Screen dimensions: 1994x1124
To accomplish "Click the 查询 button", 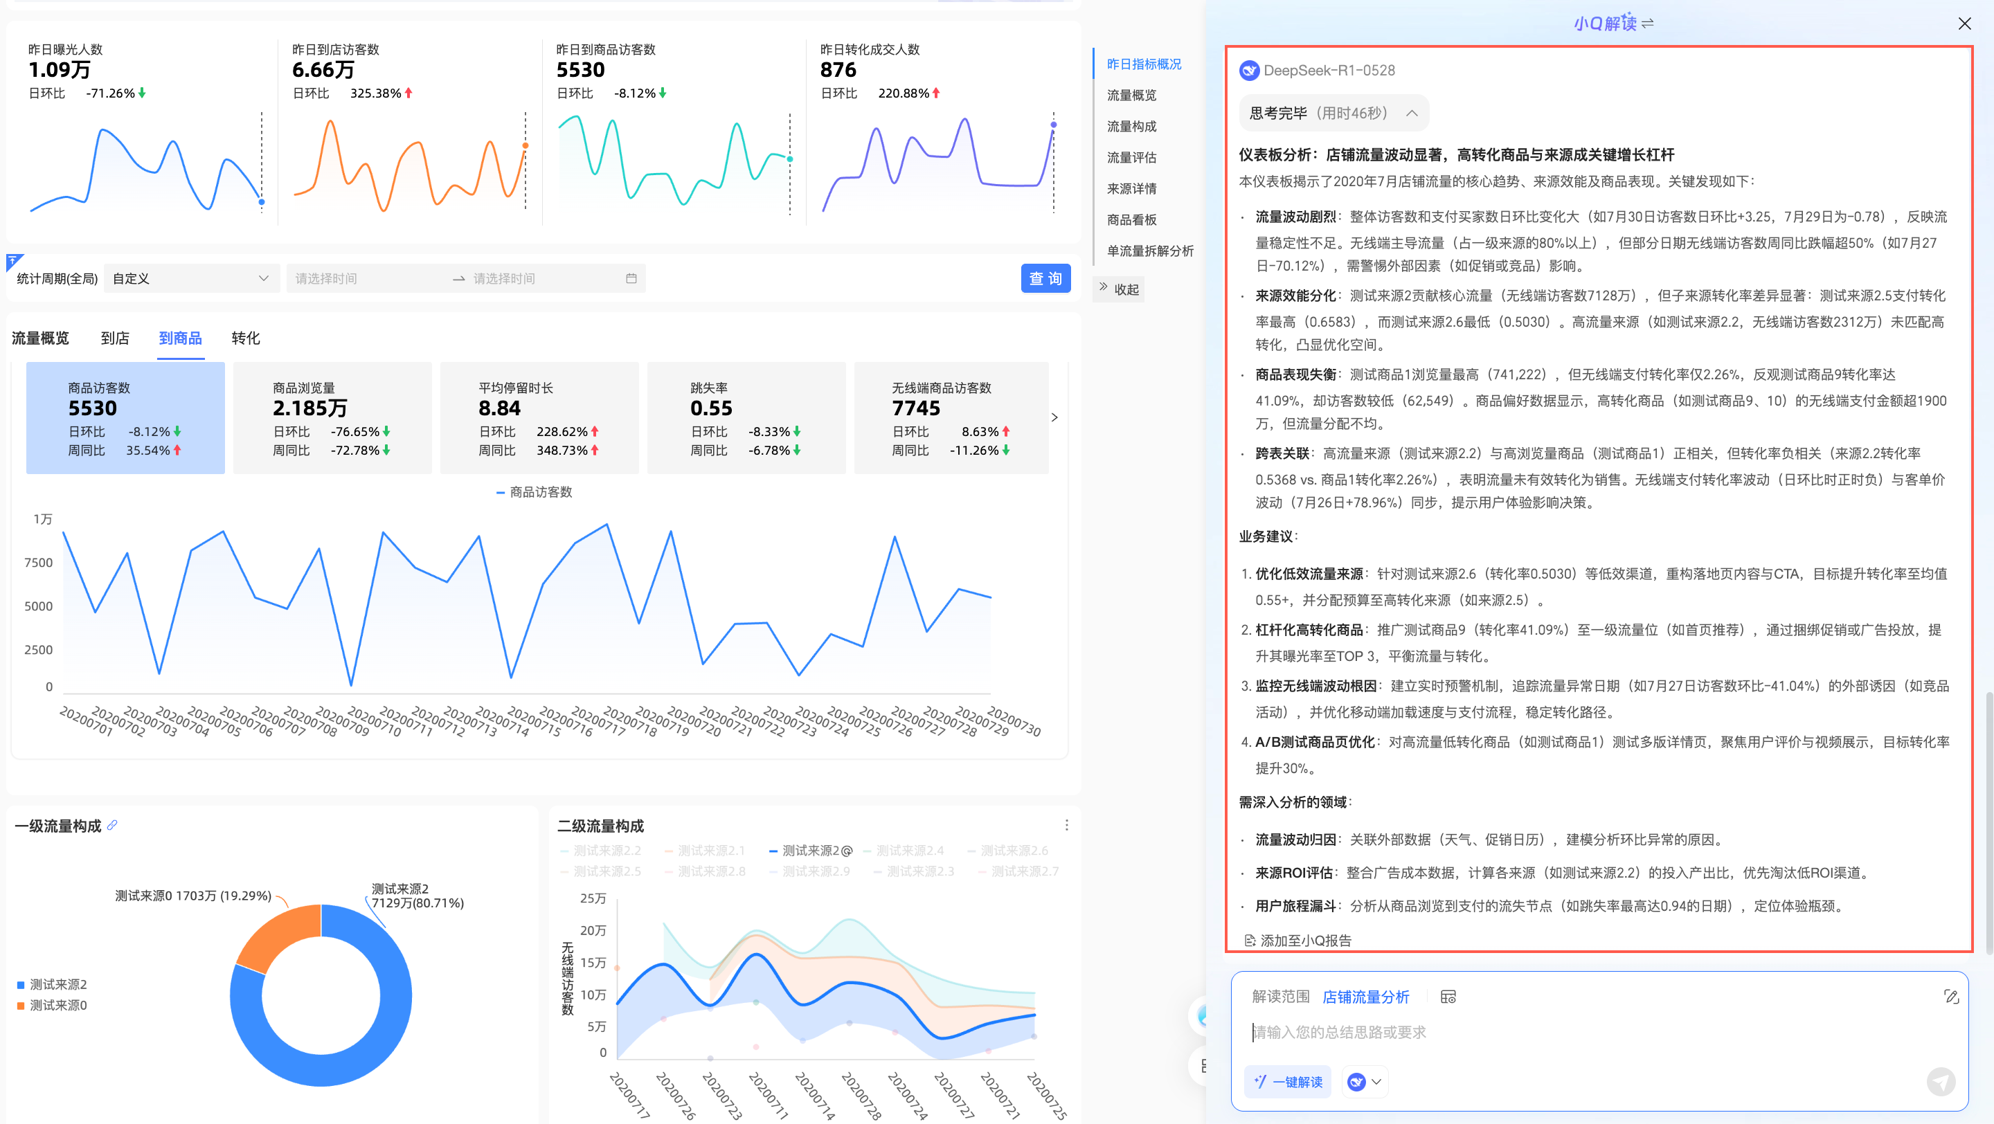I will pos(1045,278).
